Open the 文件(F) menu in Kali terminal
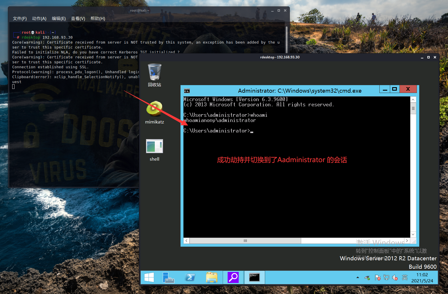 click(x=20, y=19)
